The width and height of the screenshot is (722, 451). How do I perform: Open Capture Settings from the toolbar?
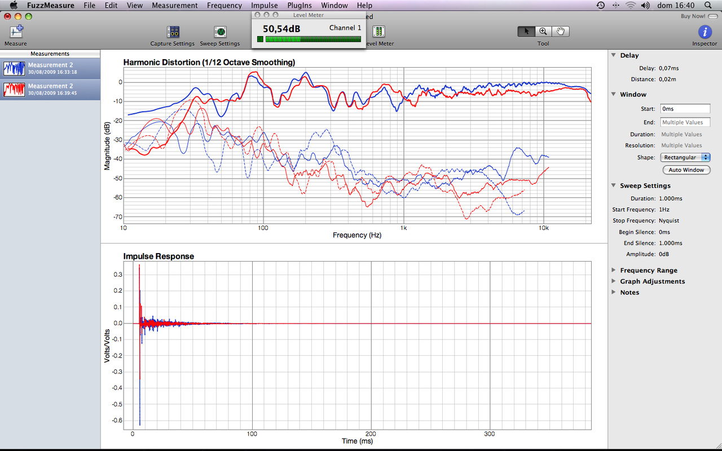(173, 32)
